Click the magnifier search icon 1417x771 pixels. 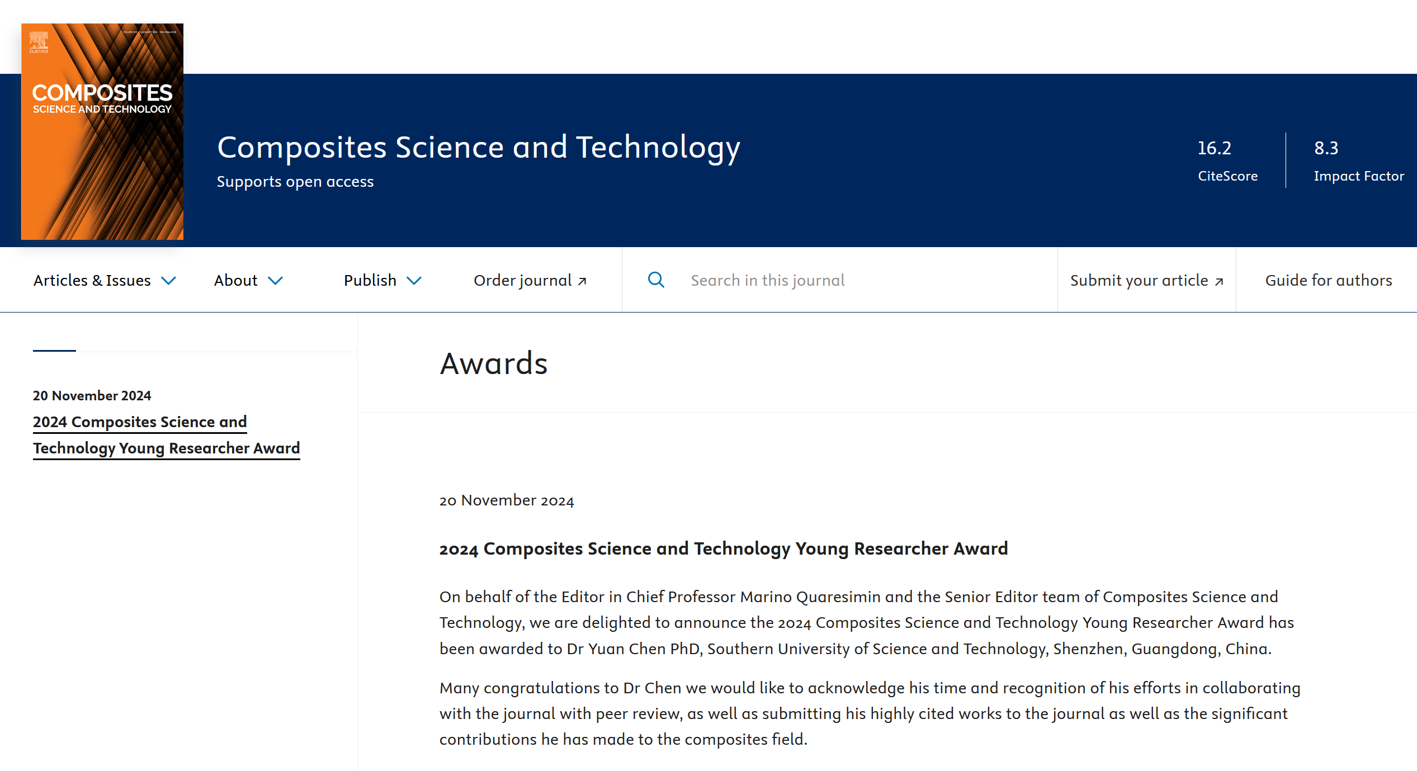coord(656,280)
